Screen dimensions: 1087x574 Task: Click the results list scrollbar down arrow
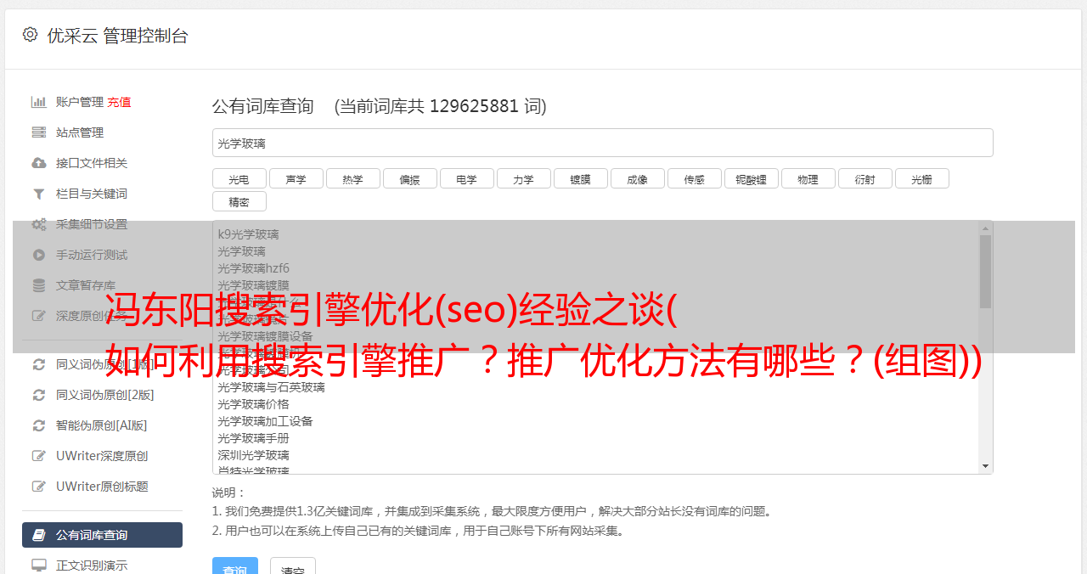coord(985,466)
